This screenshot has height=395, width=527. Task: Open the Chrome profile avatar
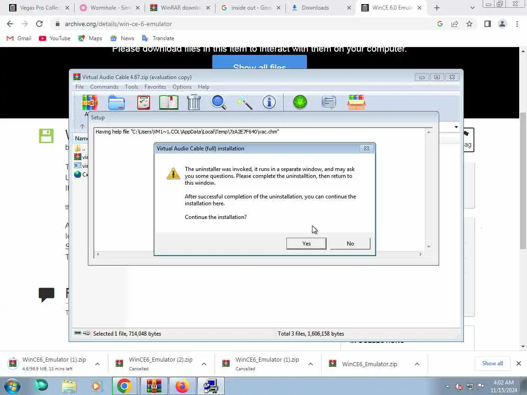502,24
